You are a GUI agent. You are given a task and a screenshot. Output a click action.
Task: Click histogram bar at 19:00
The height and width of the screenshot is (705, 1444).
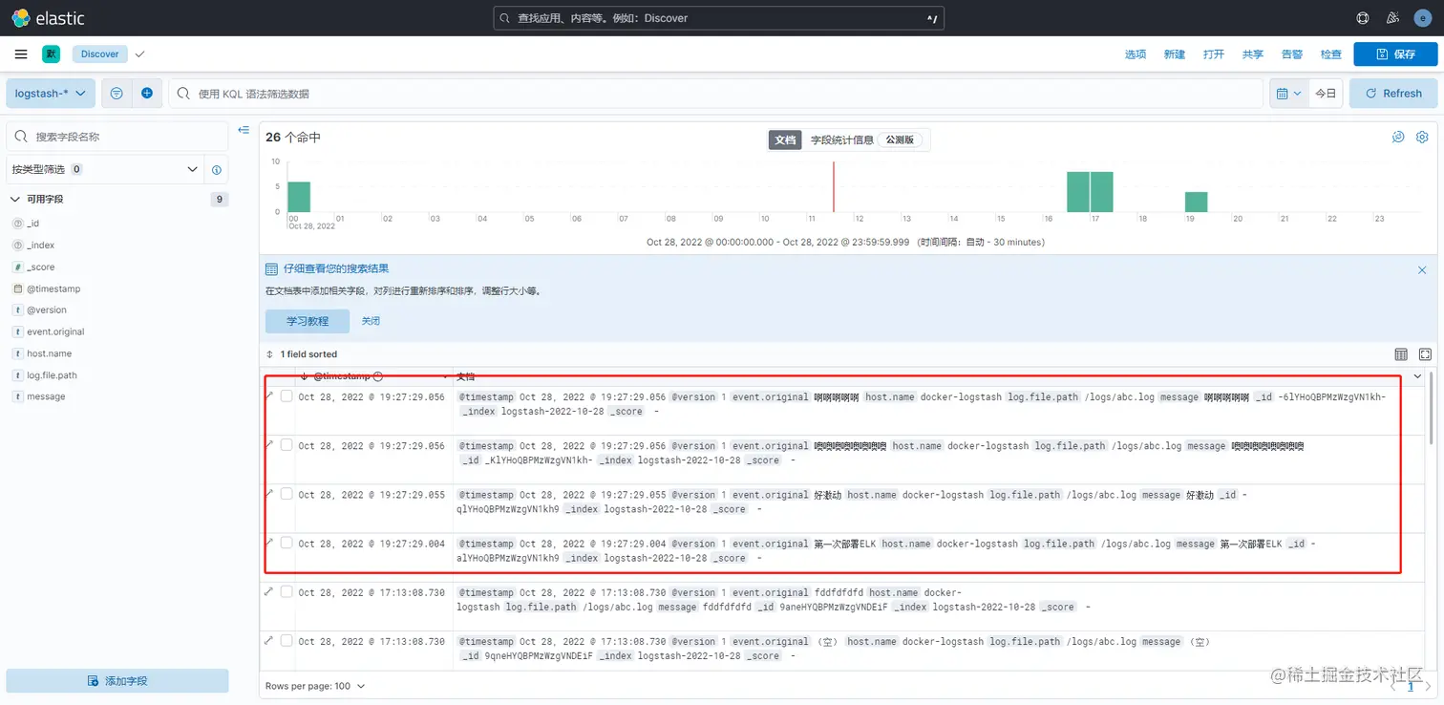point(1197,202)
